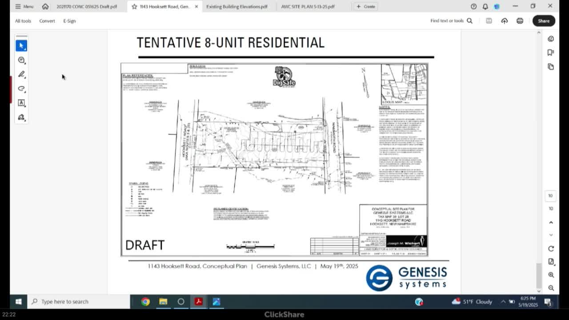Click the print icon

(520, 21)
